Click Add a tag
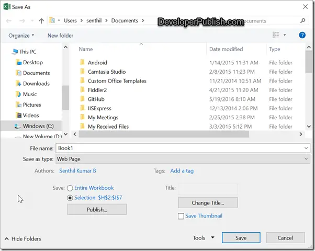Viewport: 315px width, 251px height. [182, 171]
